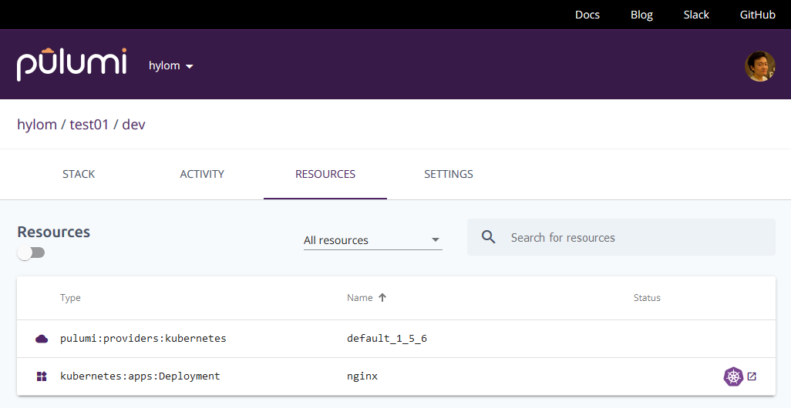Viewport: 791px width, 408px height.
Task: Click the Pulumi logo
Action: [x=72, y=65]
